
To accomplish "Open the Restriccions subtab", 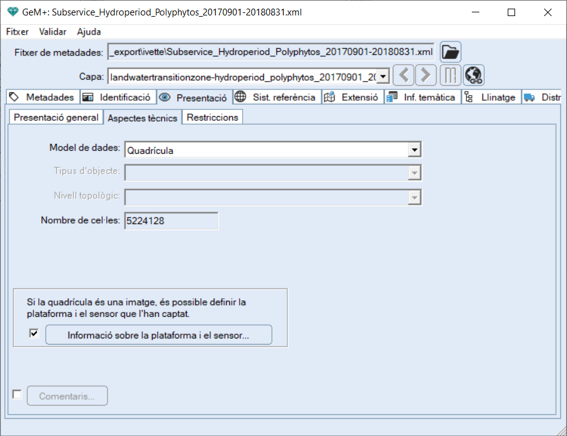I will [212, 117].
